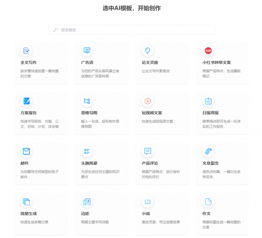Click the 短视频文案 play icon

click(x=147, y=101)
